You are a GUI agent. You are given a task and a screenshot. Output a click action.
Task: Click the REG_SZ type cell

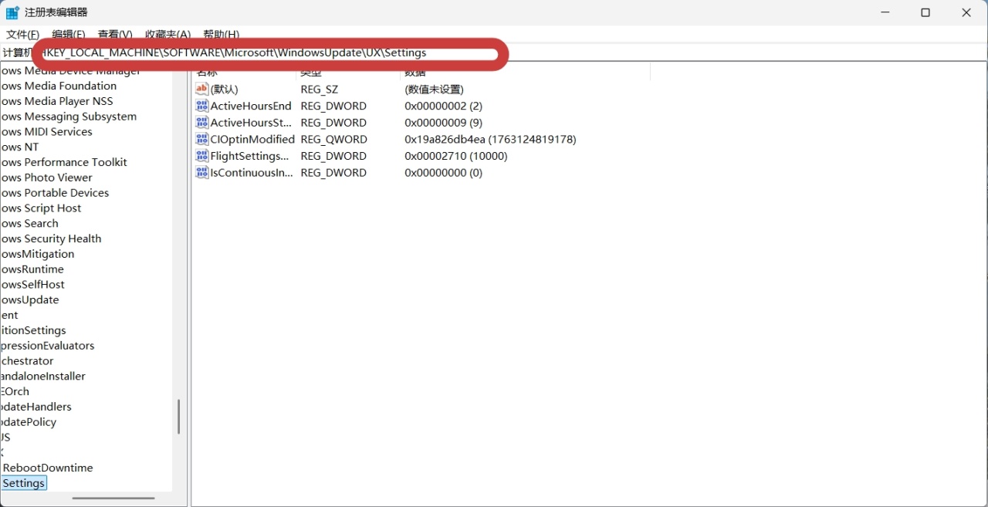tap(320, 90)
